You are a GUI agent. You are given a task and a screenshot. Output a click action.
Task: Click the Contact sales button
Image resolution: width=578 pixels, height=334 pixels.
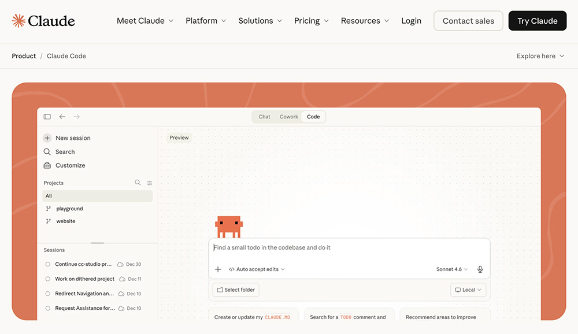[468, 21]
